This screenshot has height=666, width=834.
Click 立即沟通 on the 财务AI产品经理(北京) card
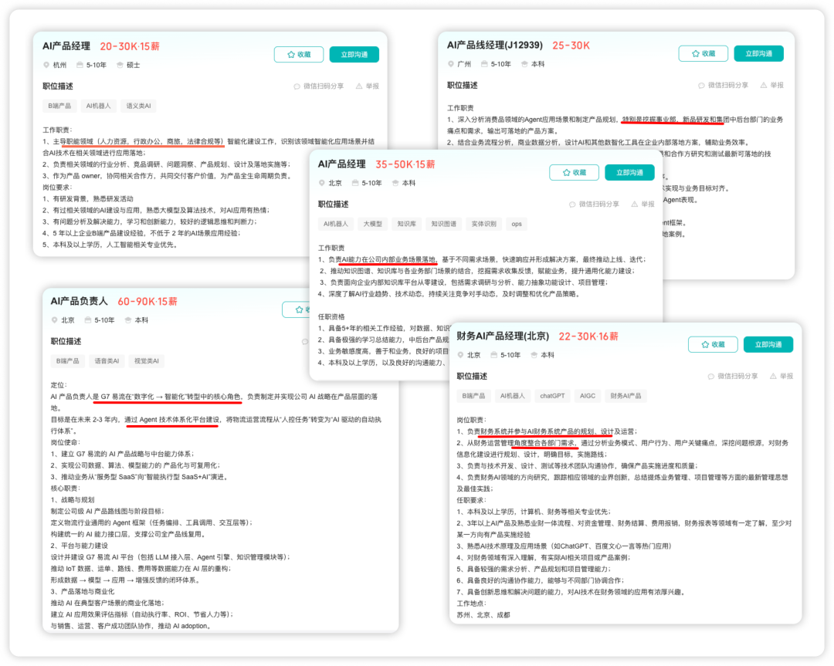pos(768,344)
